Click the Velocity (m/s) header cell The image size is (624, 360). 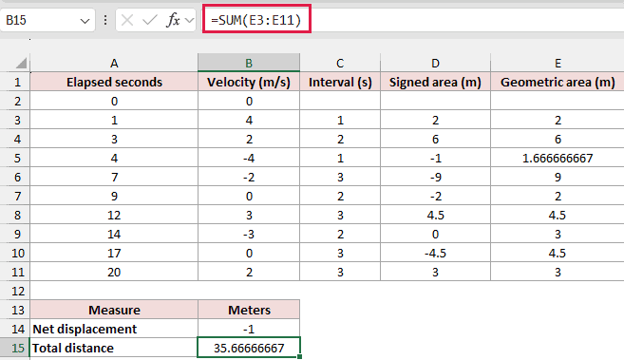click(x=249, y=82)
